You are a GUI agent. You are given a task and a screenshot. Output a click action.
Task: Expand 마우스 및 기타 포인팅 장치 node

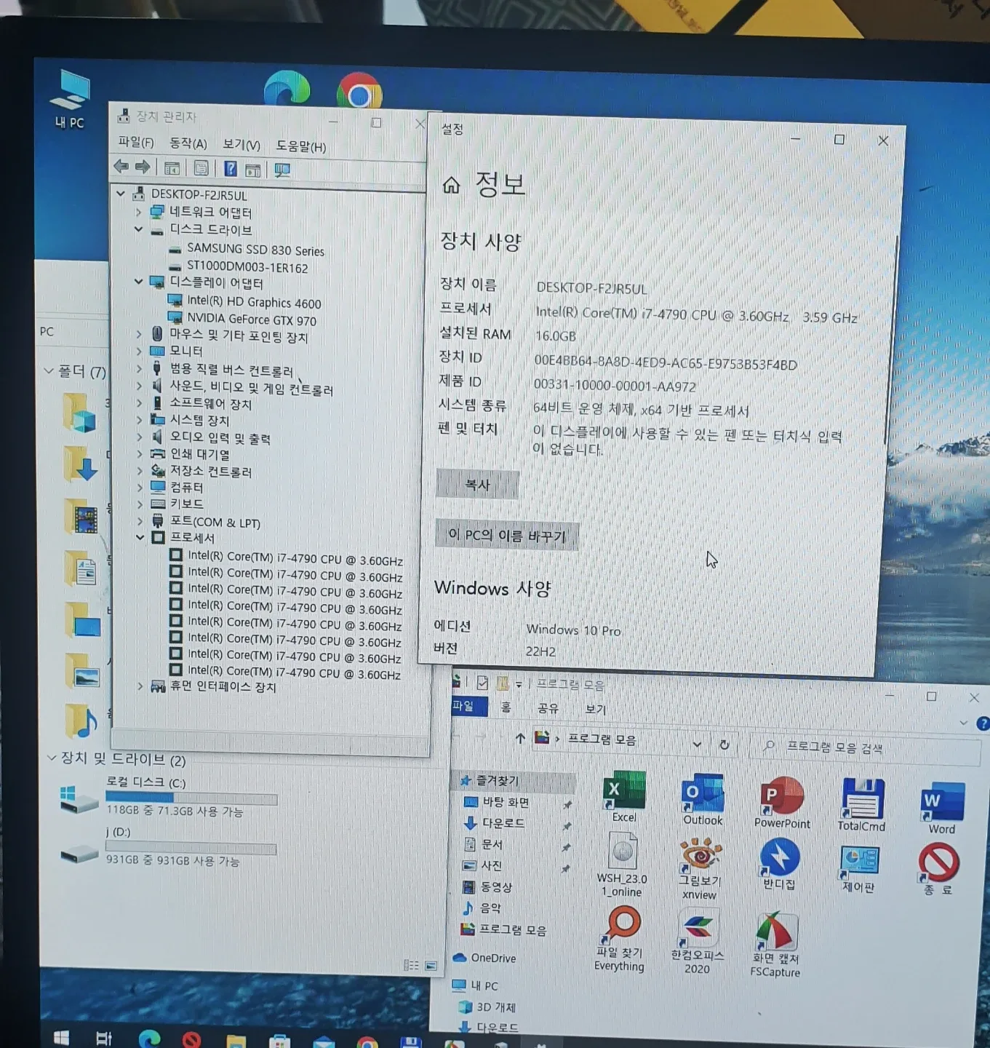(139, 334)
